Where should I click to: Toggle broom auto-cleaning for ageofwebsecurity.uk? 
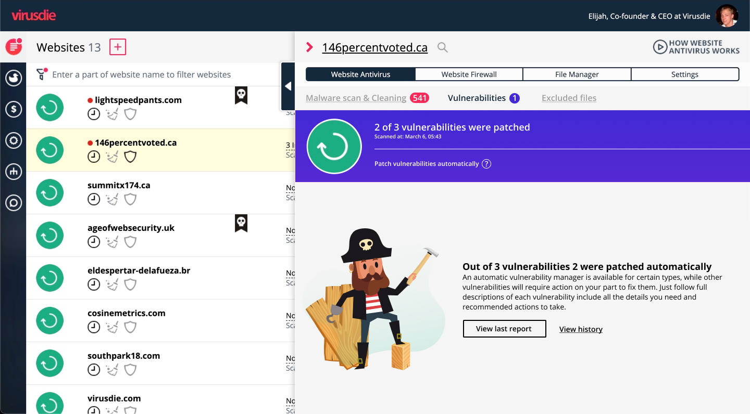[x=112, y=242]
